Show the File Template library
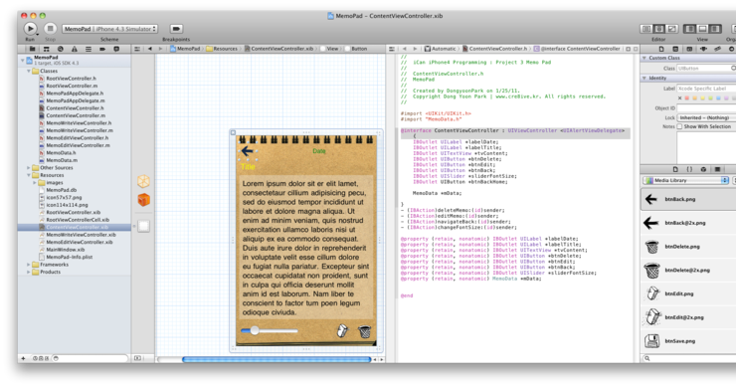 coord(675,169)
